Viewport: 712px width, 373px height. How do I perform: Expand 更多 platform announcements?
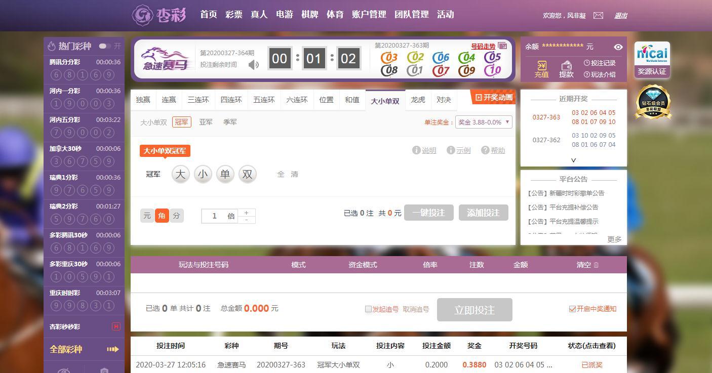[614, 239]
